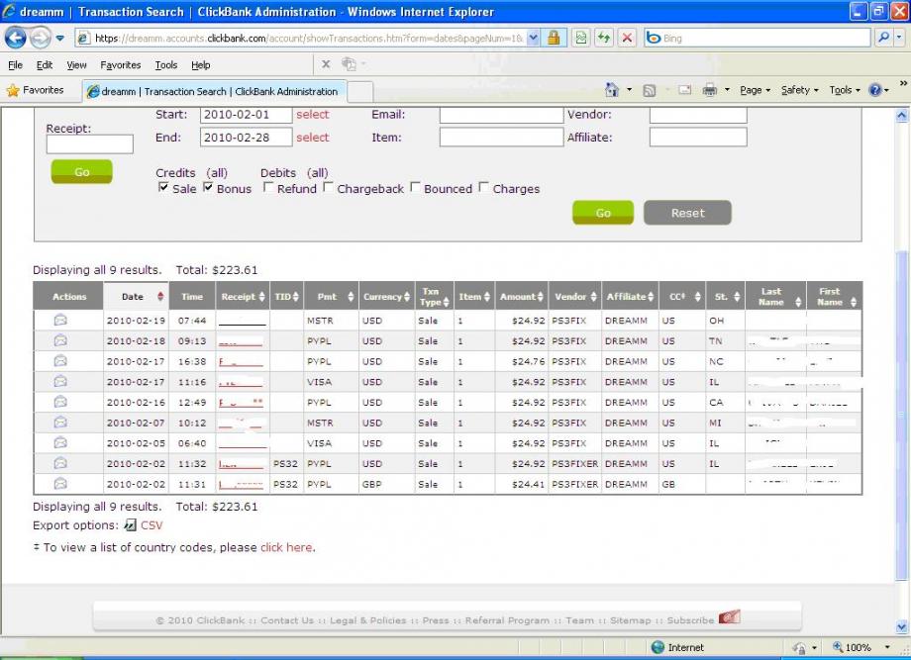Click the security padlock icon in address bar
Screen dimensions: 911x660
pyautogui.click(x=555, y=38)
